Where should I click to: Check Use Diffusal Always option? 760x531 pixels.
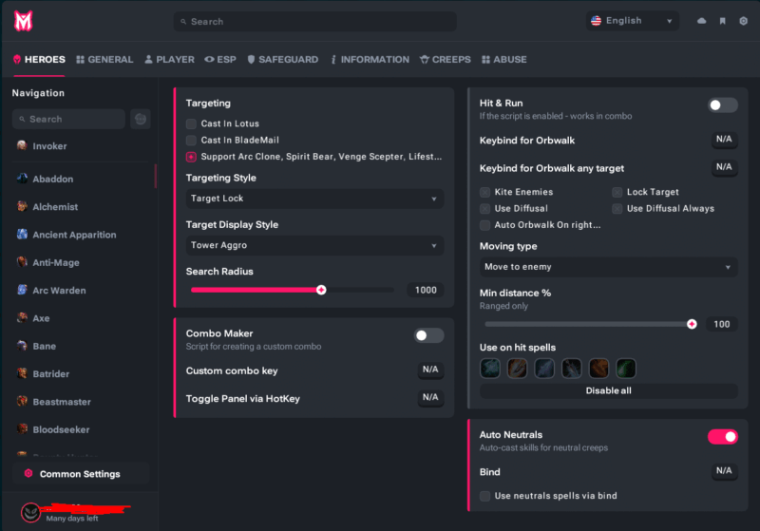point(617,208)
